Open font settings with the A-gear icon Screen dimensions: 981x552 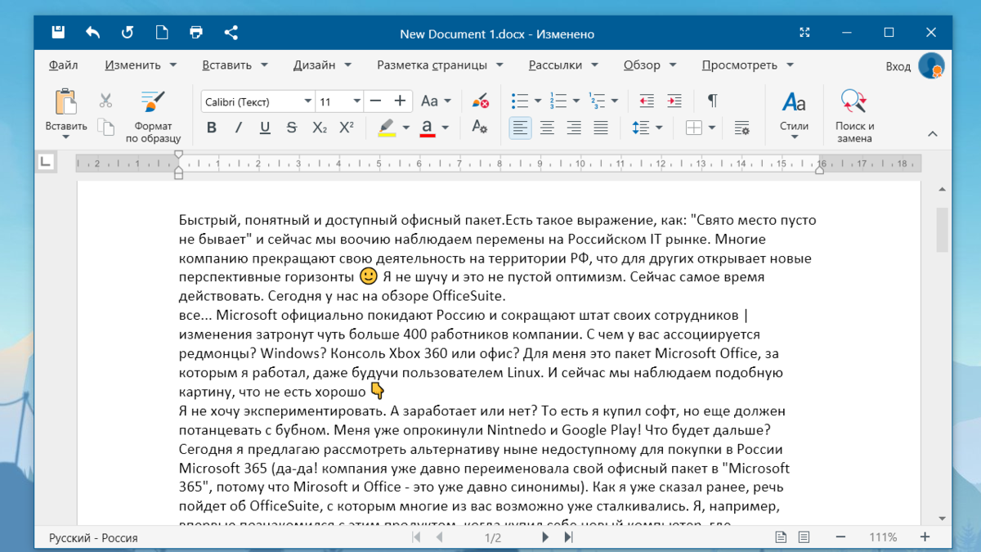coord(480,127)
